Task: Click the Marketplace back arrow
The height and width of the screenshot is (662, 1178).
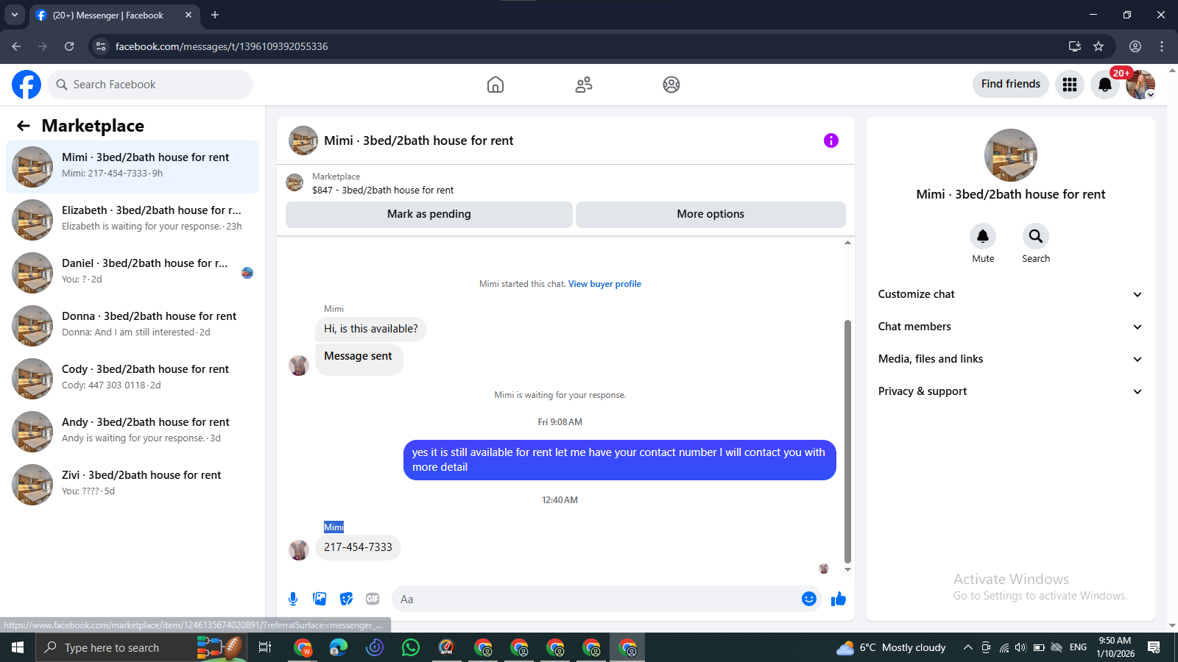Action: 24,126
